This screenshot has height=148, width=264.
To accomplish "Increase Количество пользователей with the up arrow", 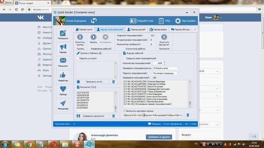I will point(165,62).
